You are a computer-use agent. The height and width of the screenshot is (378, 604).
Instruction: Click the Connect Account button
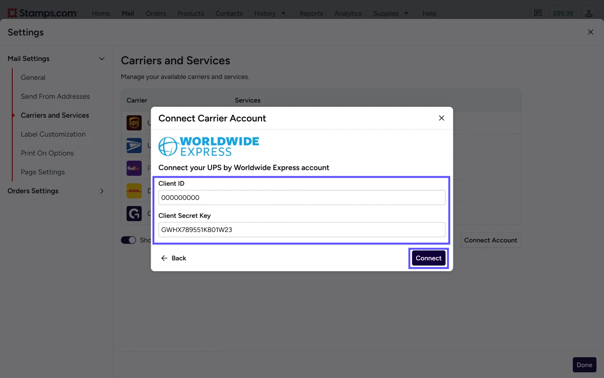click(x=491, y=240)
